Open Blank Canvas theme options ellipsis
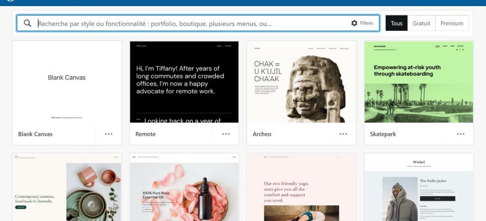Viewport: 486px width, 221px height. (x=108, y=134)
